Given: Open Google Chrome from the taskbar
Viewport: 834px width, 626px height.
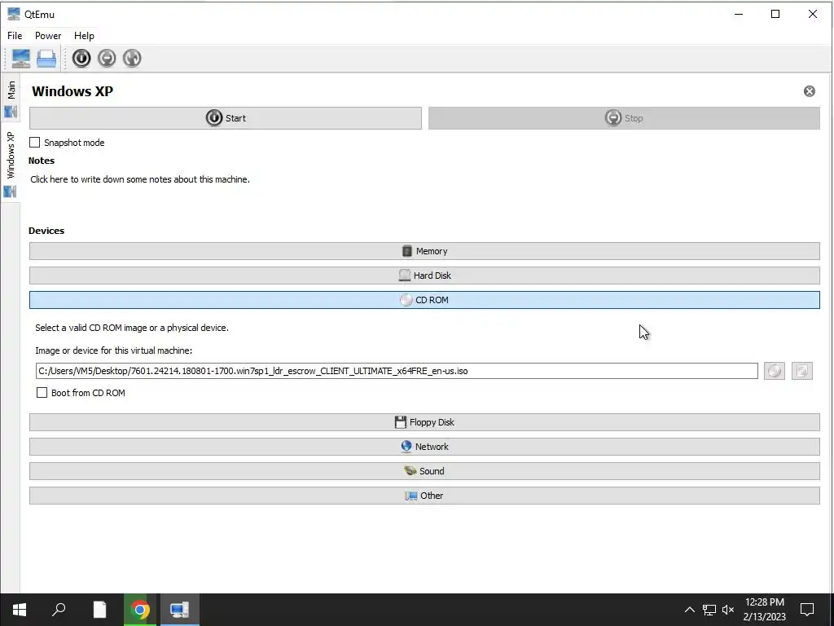Looking at the screenshot, I should click(140, 610).
